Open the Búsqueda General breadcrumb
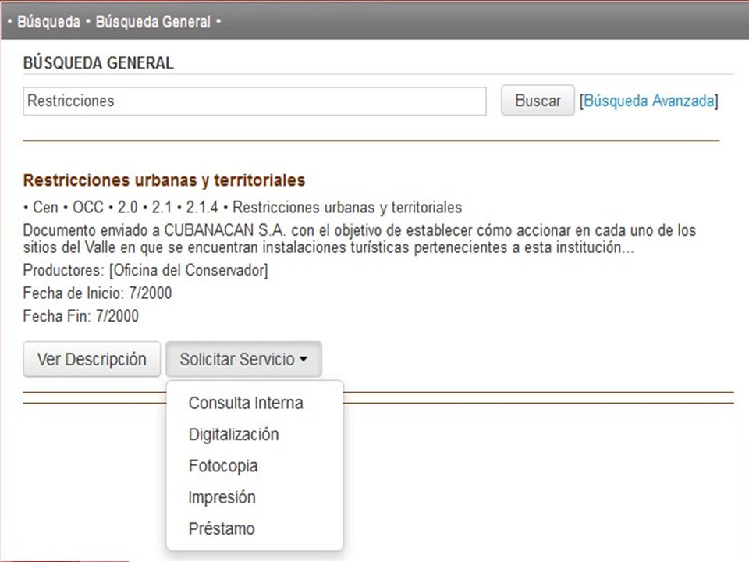749x562 pixels. pyautogui.click(x=153, y=22)
